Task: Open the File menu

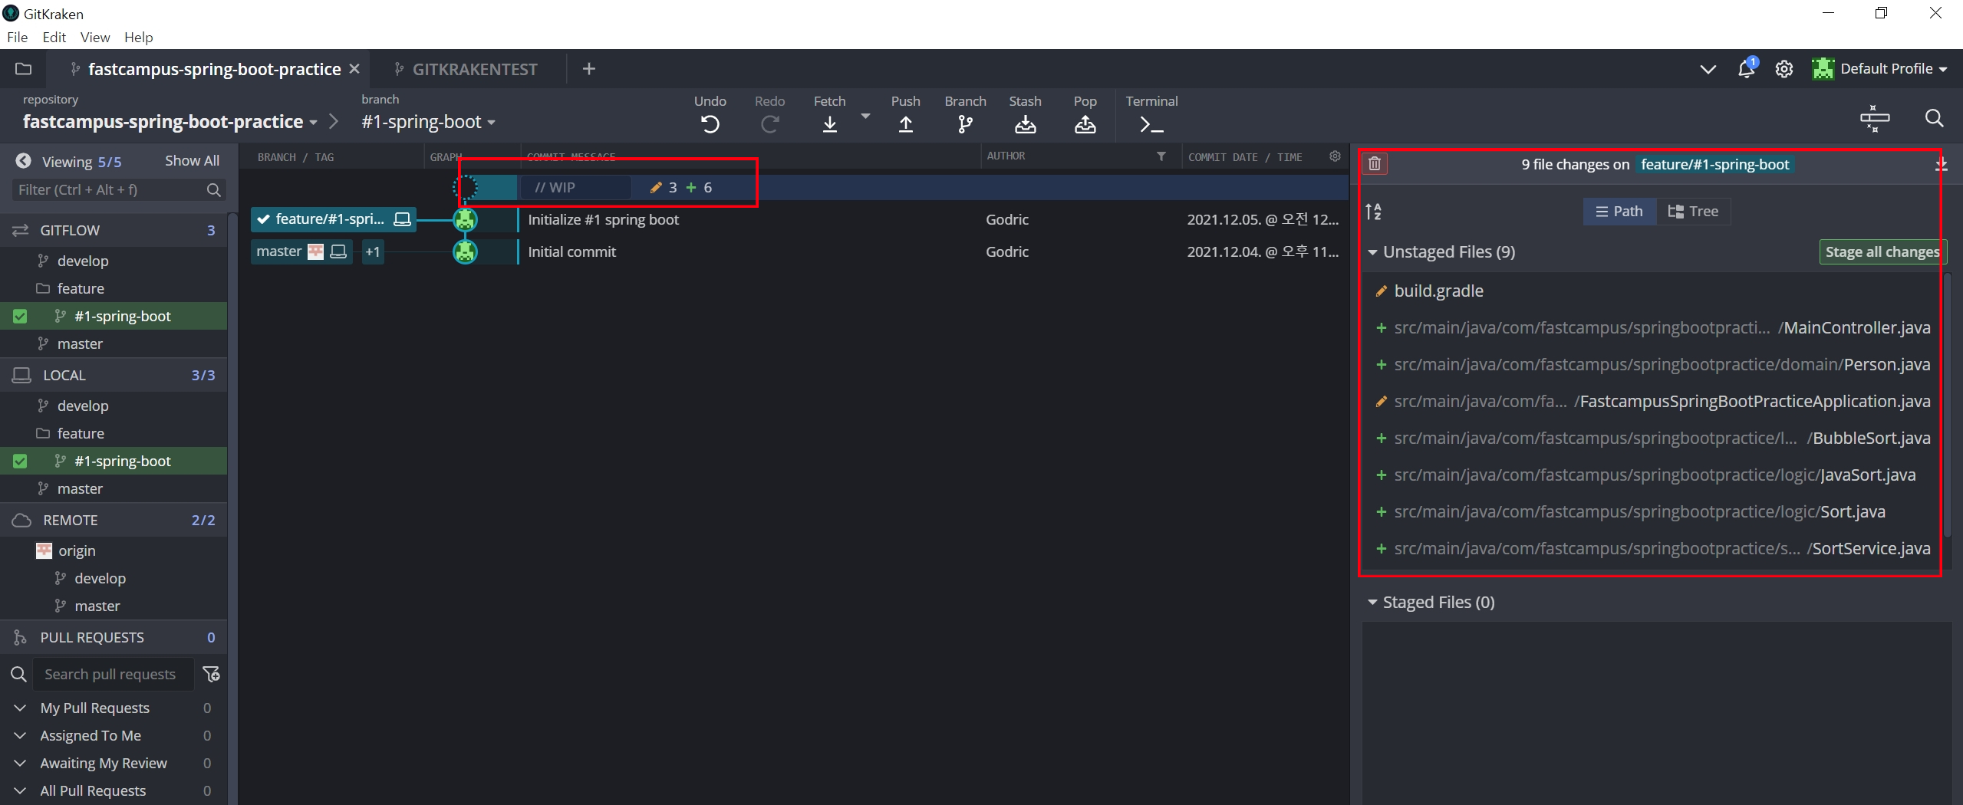Action: click(17, 37)
